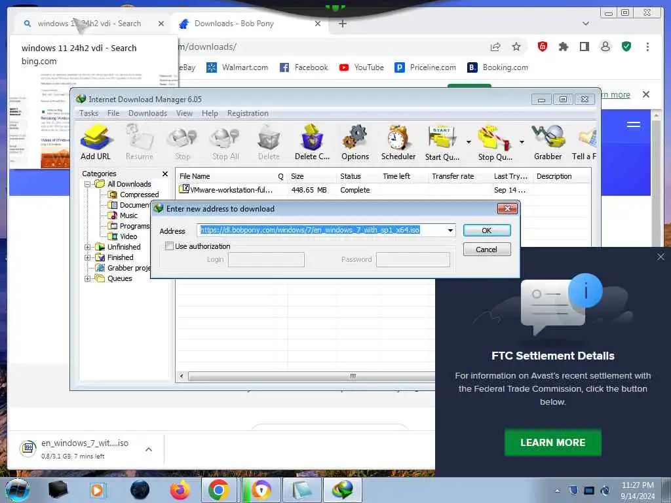This screenshot has width=671, height=503.
Task: Open the File menu in IDM
Action: [x=113, y=113]
